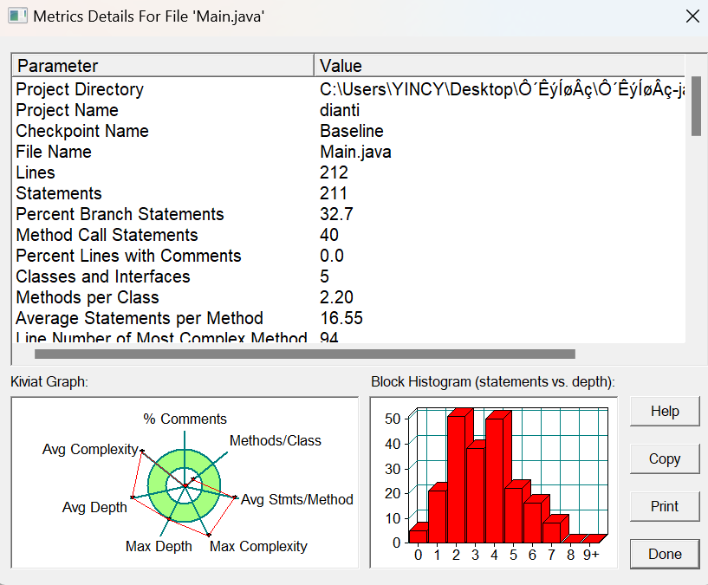Click the Value column header
708x585 pixels.
500,66
